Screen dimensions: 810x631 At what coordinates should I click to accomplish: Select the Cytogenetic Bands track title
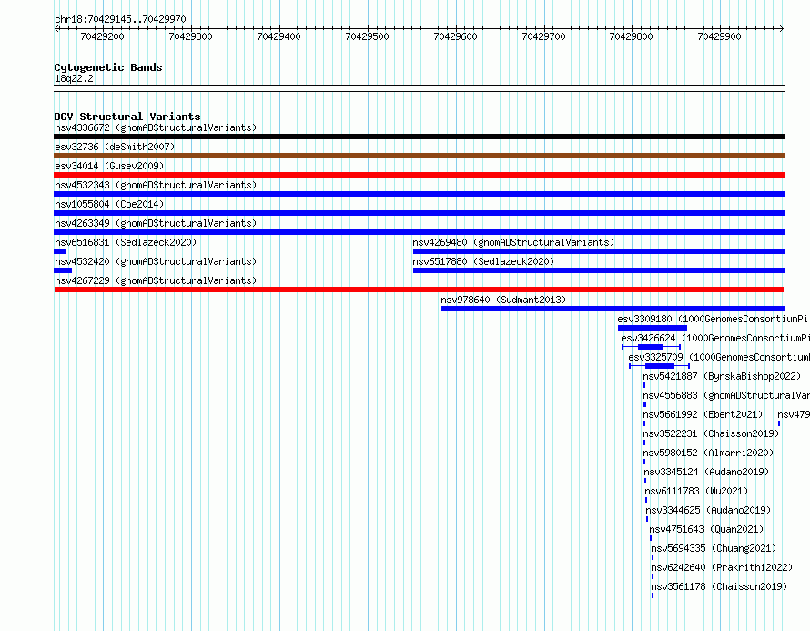[x=108, y=67]
